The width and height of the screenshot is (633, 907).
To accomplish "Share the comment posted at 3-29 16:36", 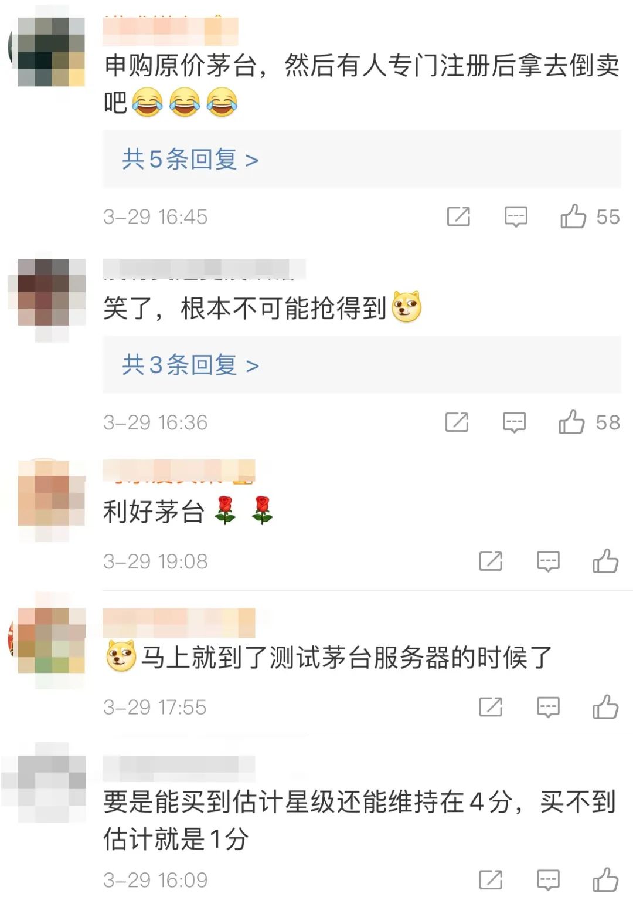I will point(457,422).
